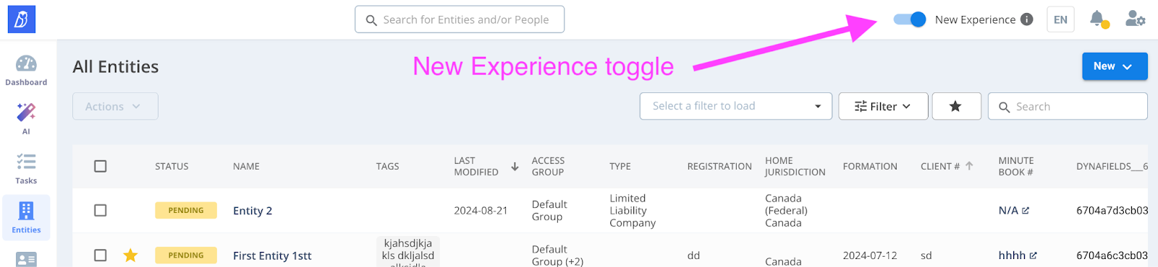Open the Entity 2 link
Screen dimensions: 1158x267
[x=253, y=211]
